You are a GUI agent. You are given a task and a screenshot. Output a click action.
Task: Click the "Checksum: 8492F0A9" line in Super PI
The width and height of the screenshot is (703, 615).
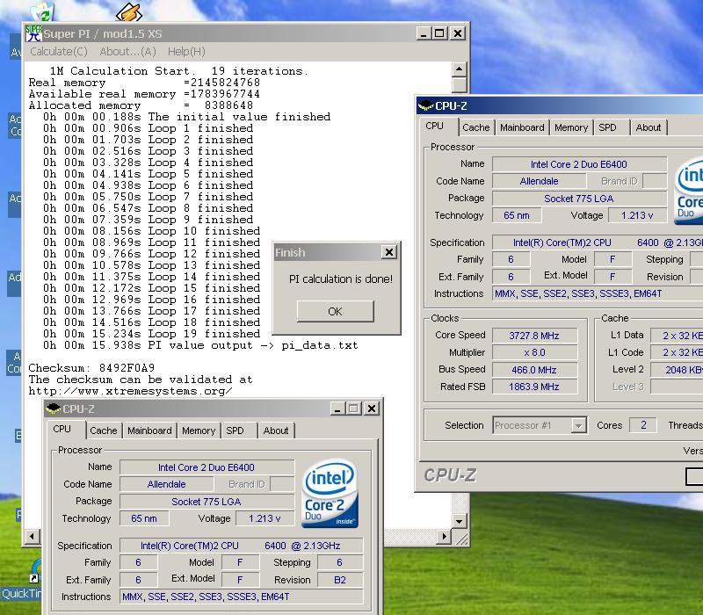pyautogui.click(x=91, y=368)
